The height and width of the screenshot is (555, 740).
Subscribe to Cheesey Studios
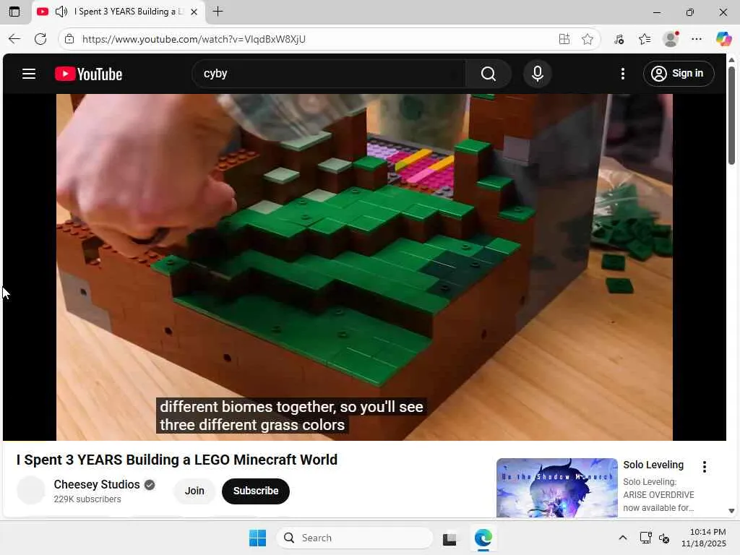pyautogui.click(x=255, y=491)
